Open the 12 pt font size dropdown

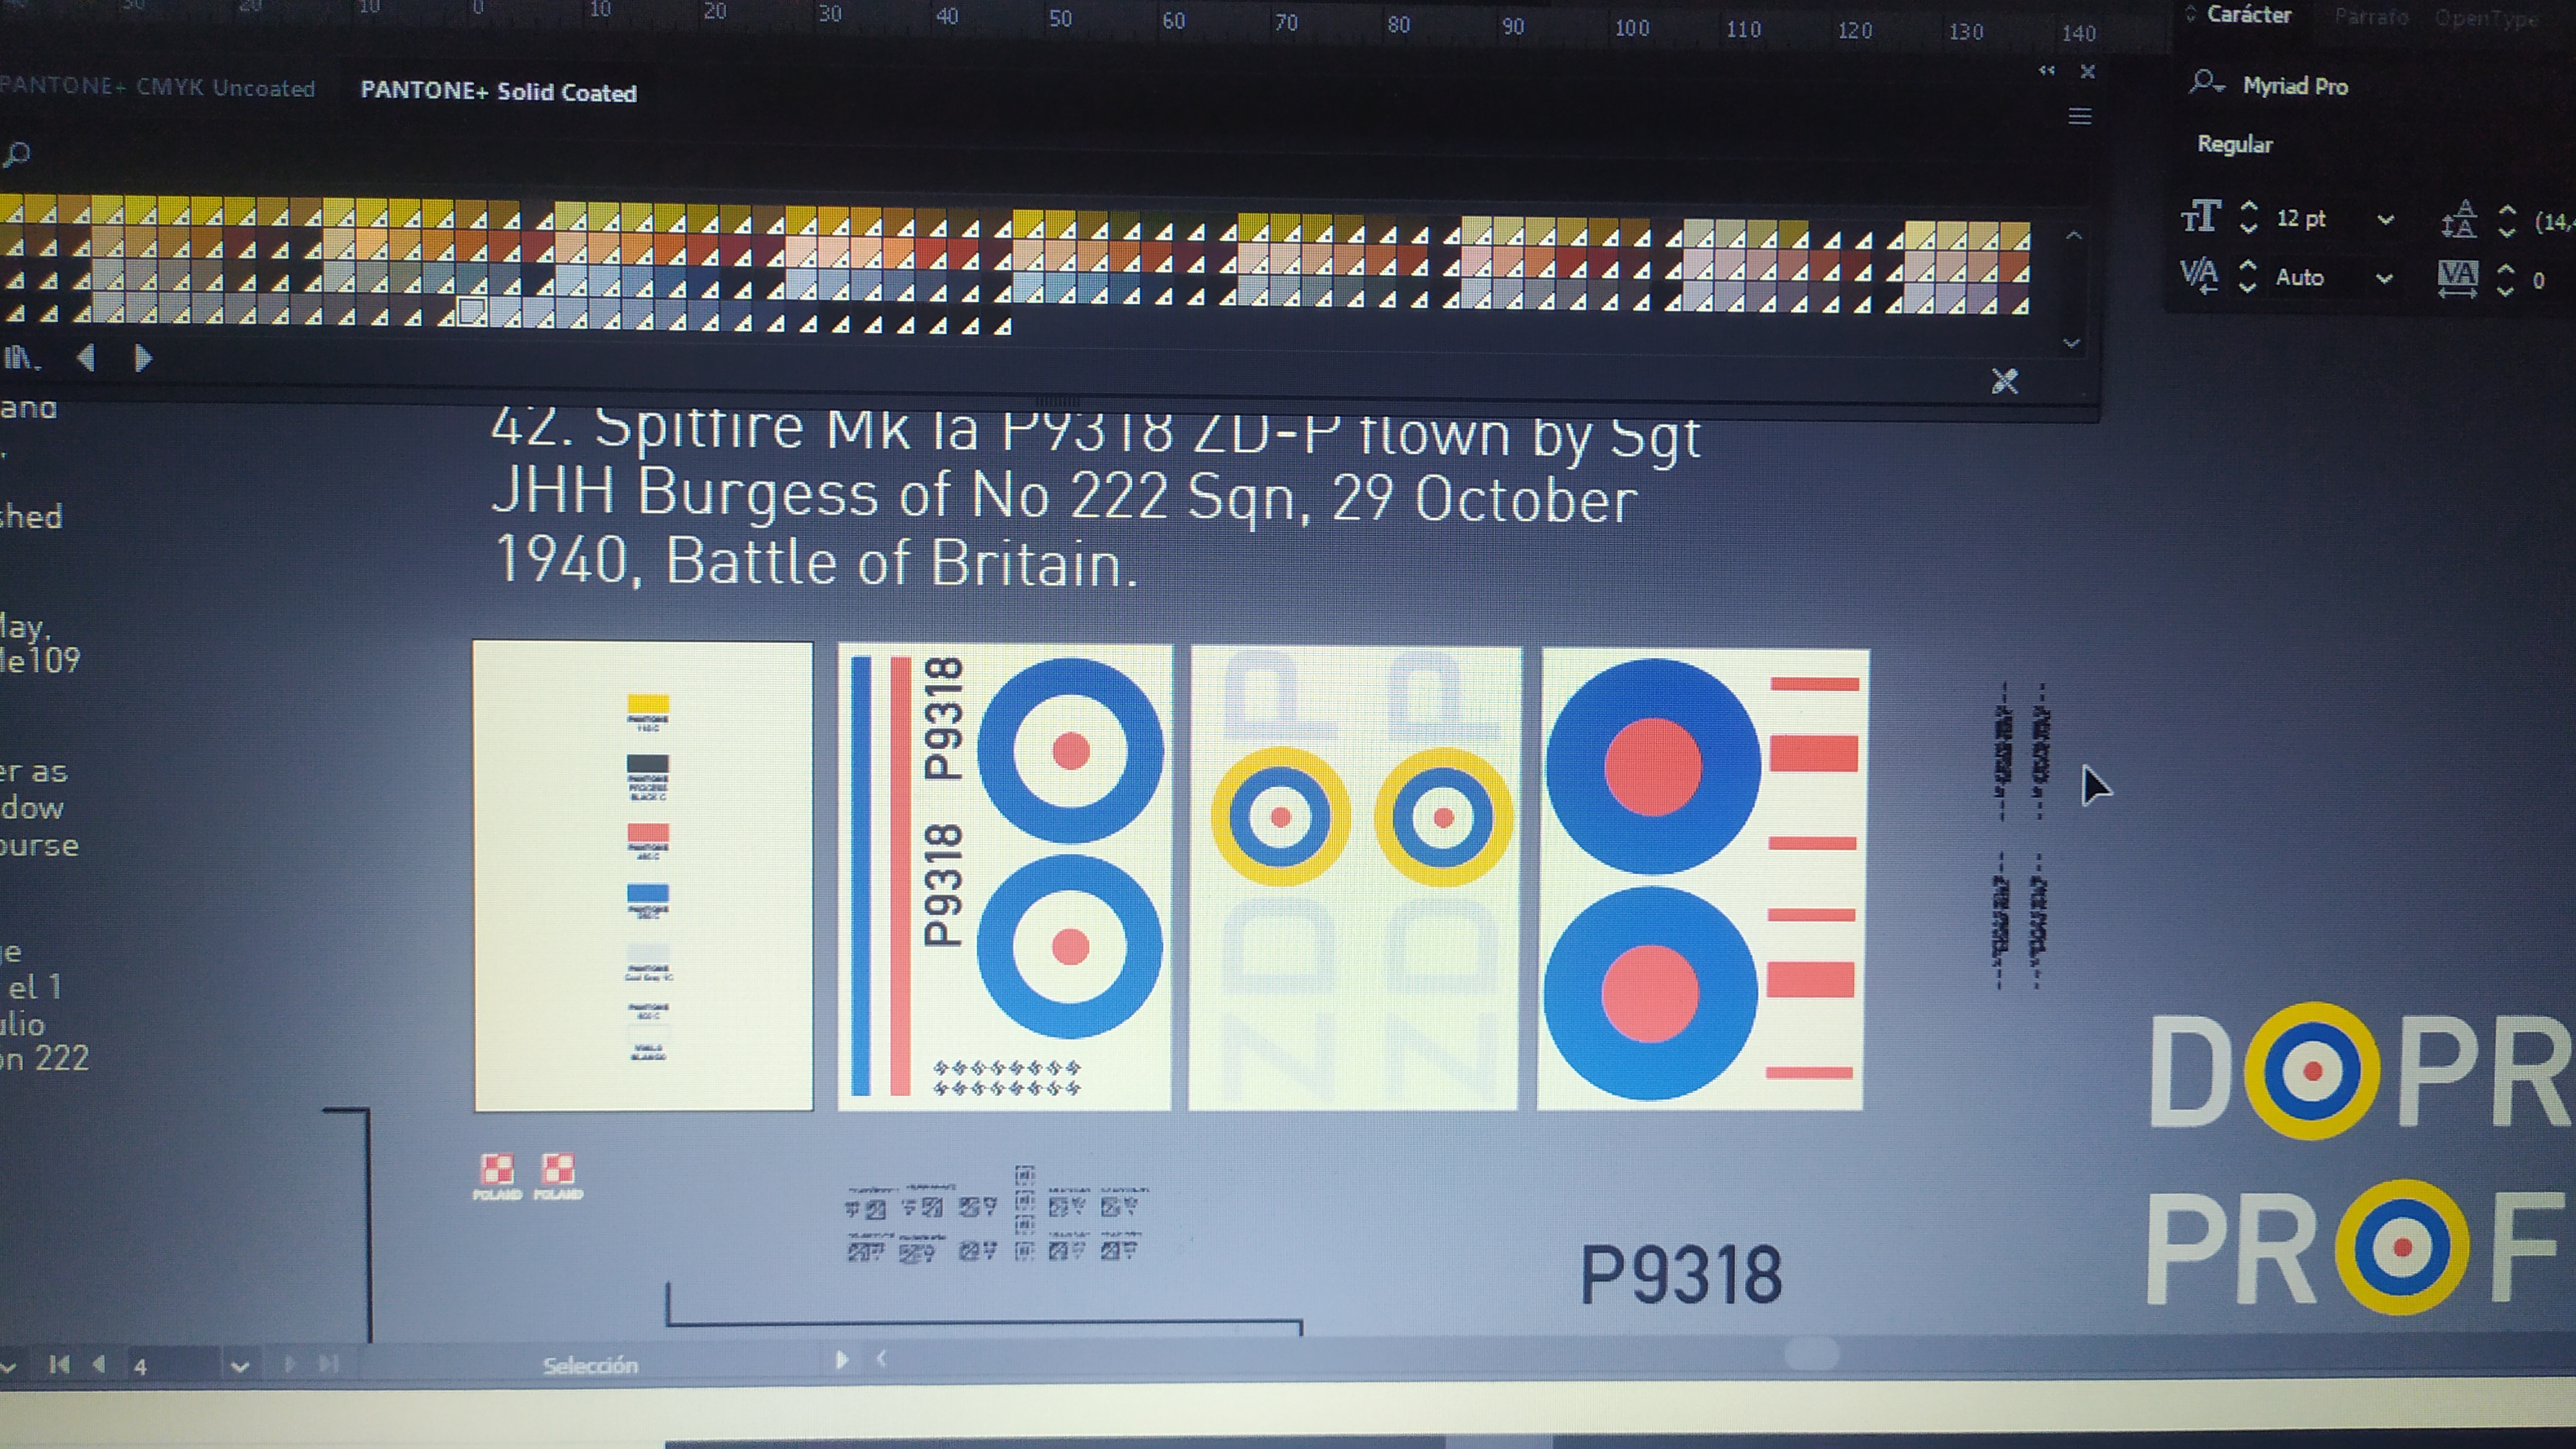click(x=2385, y=219)
